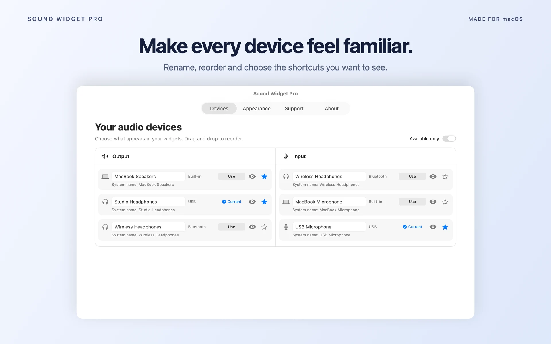This screenshot has width=551, height=344.
Task: Click input Wireless Headphones name field
Action: (329, 177)
